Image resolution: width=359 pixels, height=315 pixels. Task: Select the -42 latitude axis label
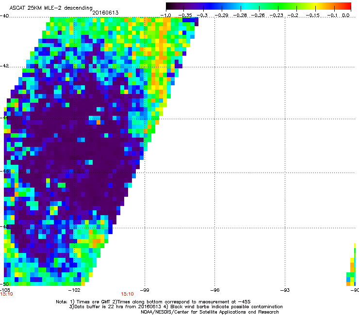tap(4, 65)
